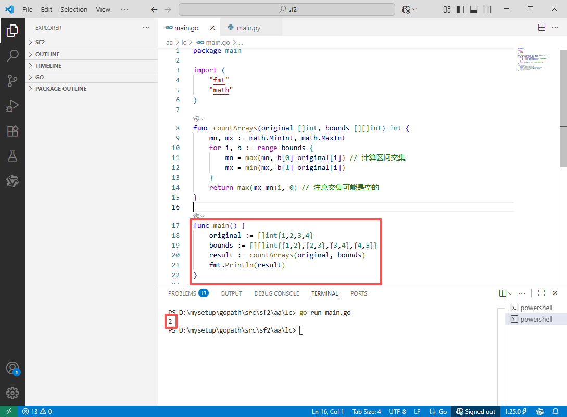567x417 pixels.
Task: Close the main.go tab
Action: (212, 28)
